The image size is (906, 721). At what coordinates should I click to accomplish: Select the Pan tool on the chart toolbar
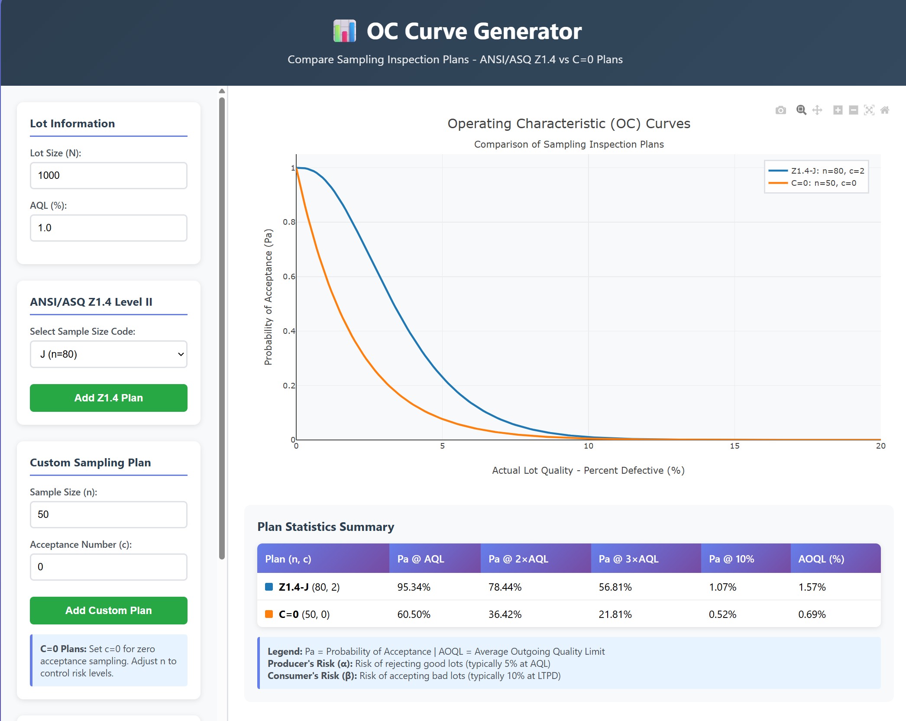pos(817,110)
